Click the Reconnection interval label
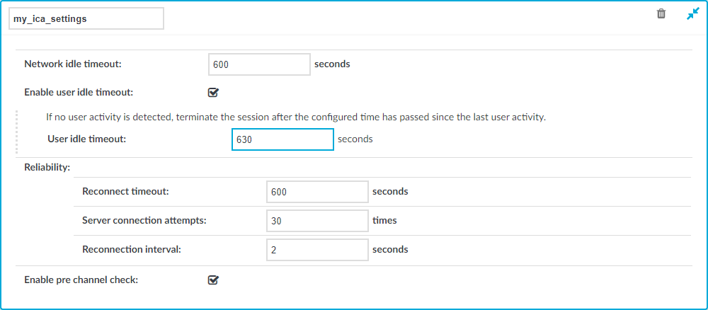This screenshot has width=708, height=310. pos(132,249)
